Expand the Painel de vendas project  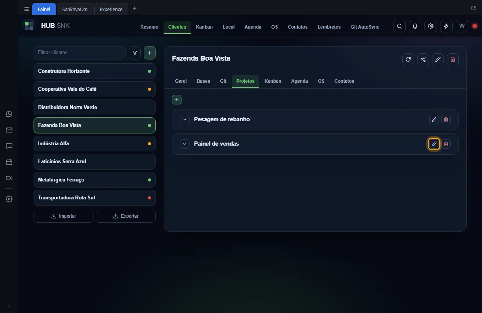(185, 144)
